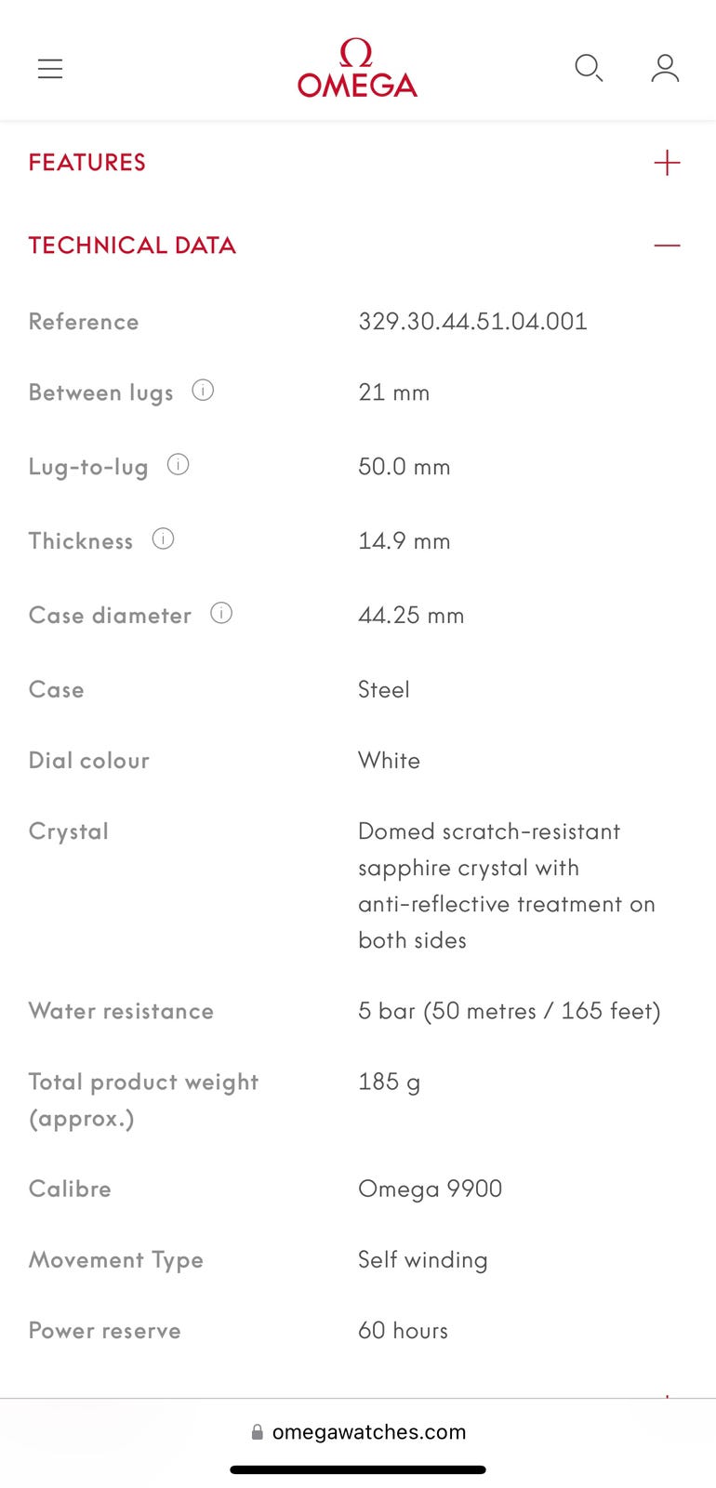Tap the Case diameter label

click(110, 616)
